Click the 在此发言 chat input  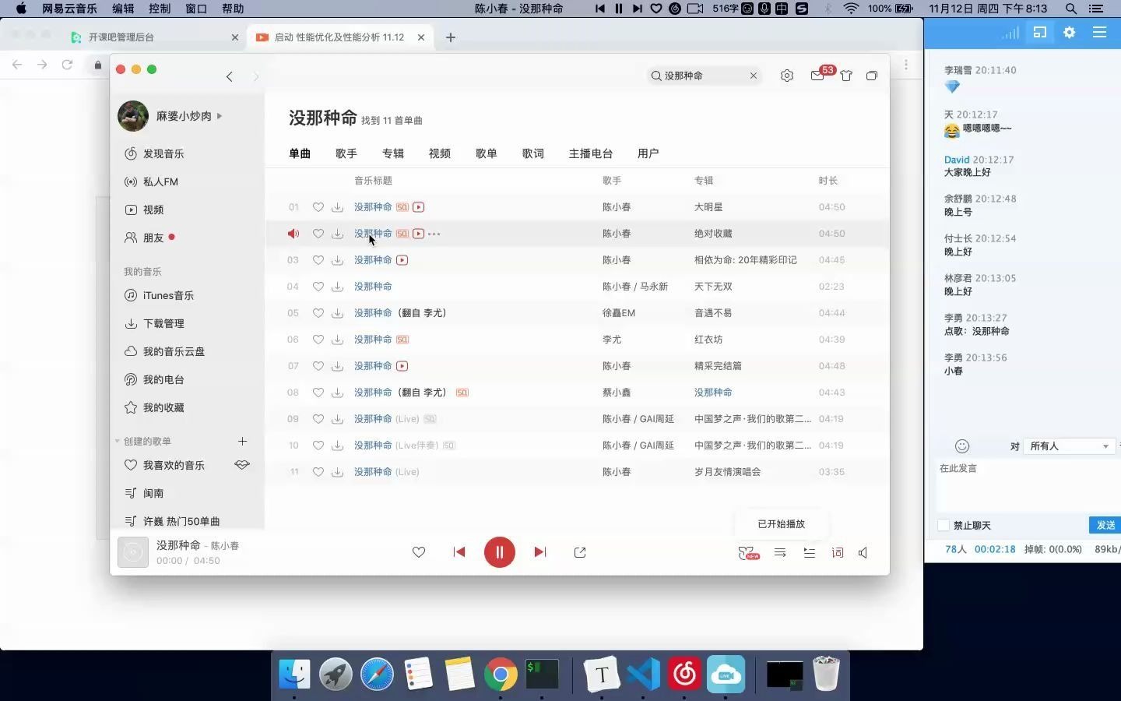(x=1026, y=487)
